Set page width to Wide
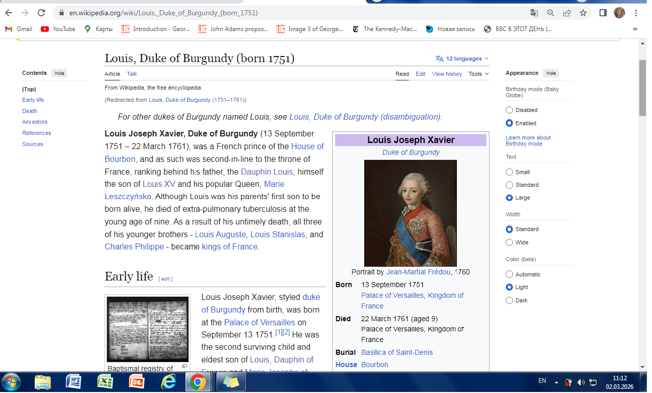652x393 pixels. (x=509, y=242)
